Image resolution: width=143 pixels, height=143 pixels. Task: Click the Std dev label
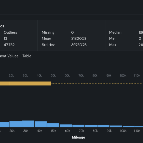coord(48,45)
